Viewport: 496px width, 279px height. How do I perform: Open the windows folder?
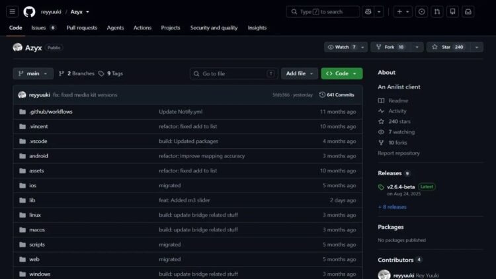click(40, 274)
